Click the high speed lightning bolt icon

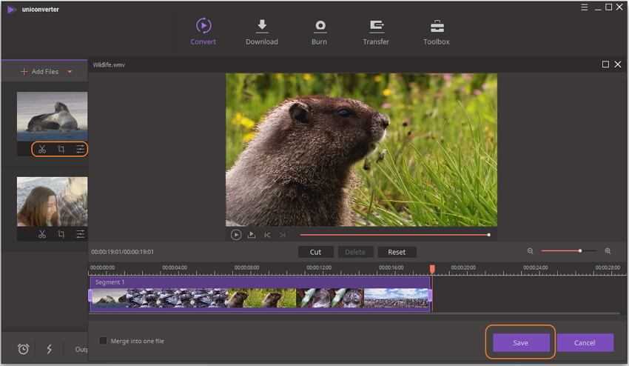50,349
